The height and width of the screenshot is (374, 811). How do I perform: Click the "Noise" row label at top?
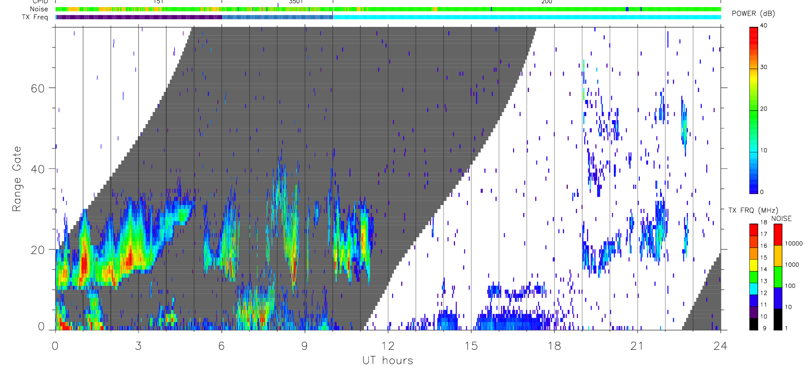pos(39,9)
